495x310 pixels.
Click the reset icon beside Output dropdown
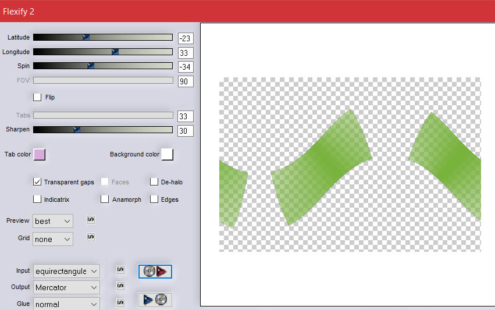pos(120,286)
